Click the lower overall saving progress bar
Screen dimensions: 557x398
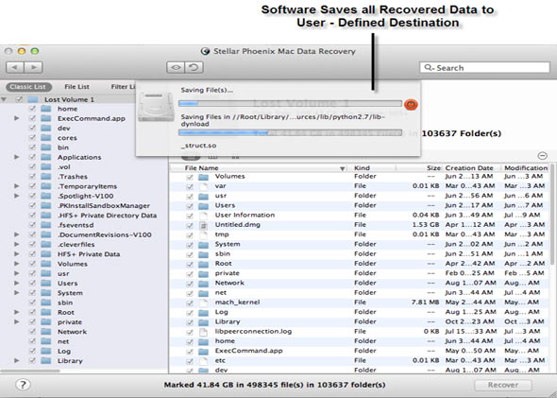click(290, 132)
